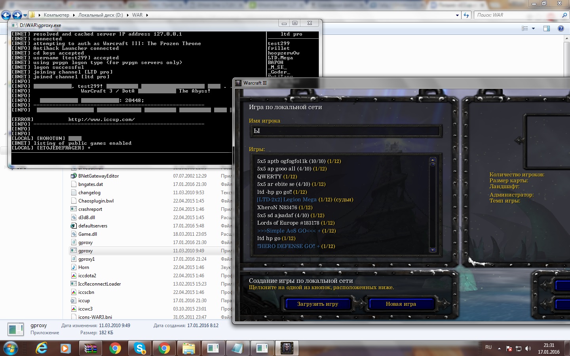Click the games list scroll-up arrow

[x=433, y=160]
